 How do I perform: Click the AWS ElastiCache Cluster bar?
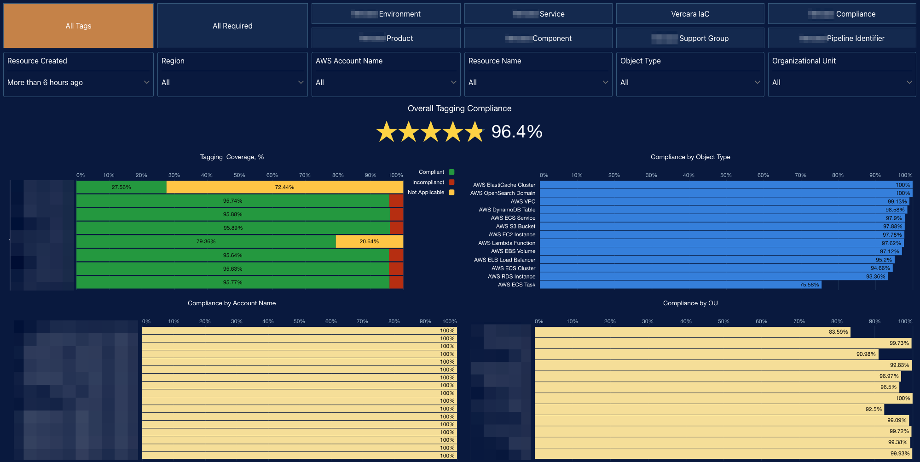click(726, 185)
